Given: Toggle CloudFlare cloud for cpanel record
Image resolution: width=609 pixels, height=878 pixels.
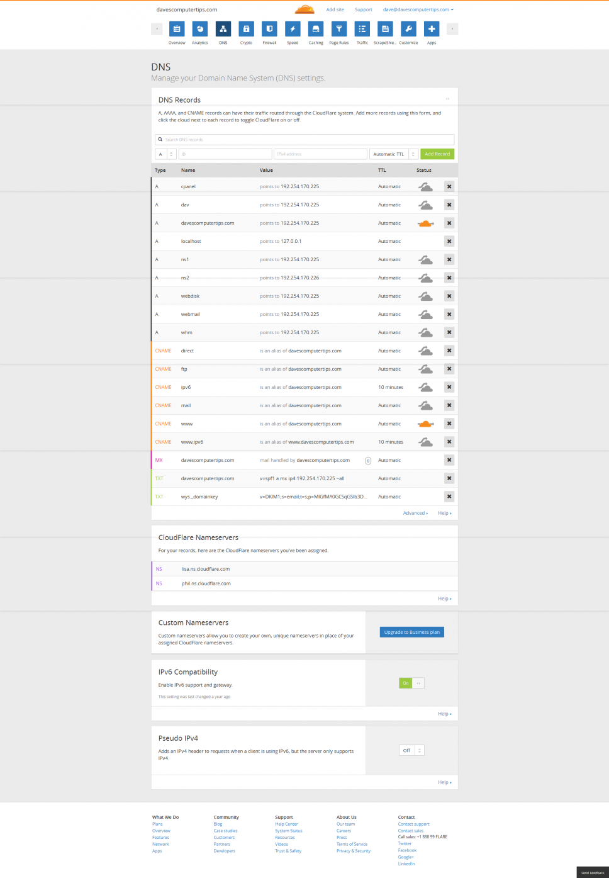Looking at the screenshot, I should click(425, 186).
